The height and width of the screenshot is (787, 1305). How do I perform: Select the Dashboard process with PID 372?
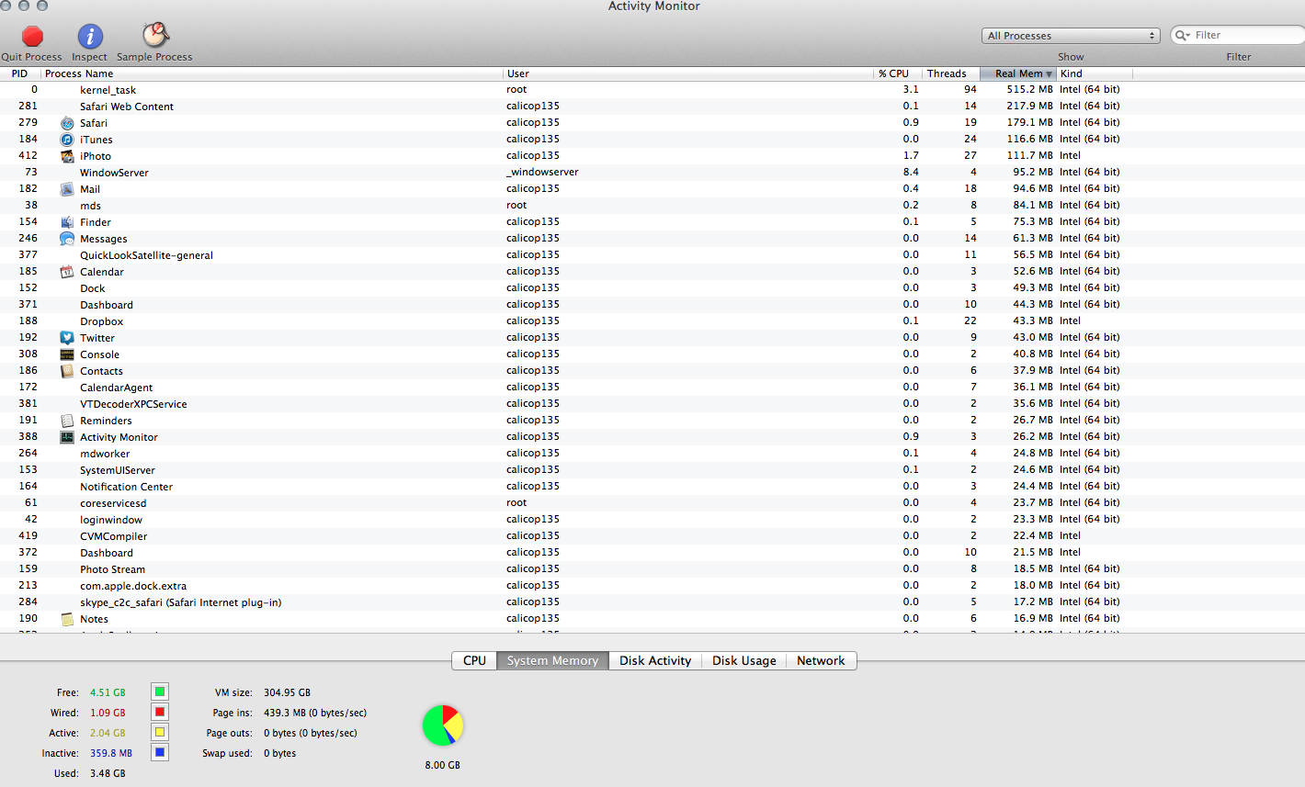coord(652,552)
